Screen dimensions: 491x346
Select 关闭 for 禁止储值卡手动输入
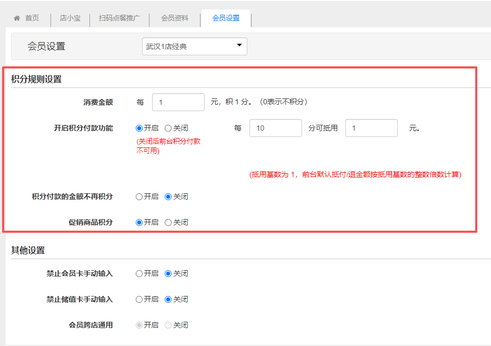pos(168,299)
